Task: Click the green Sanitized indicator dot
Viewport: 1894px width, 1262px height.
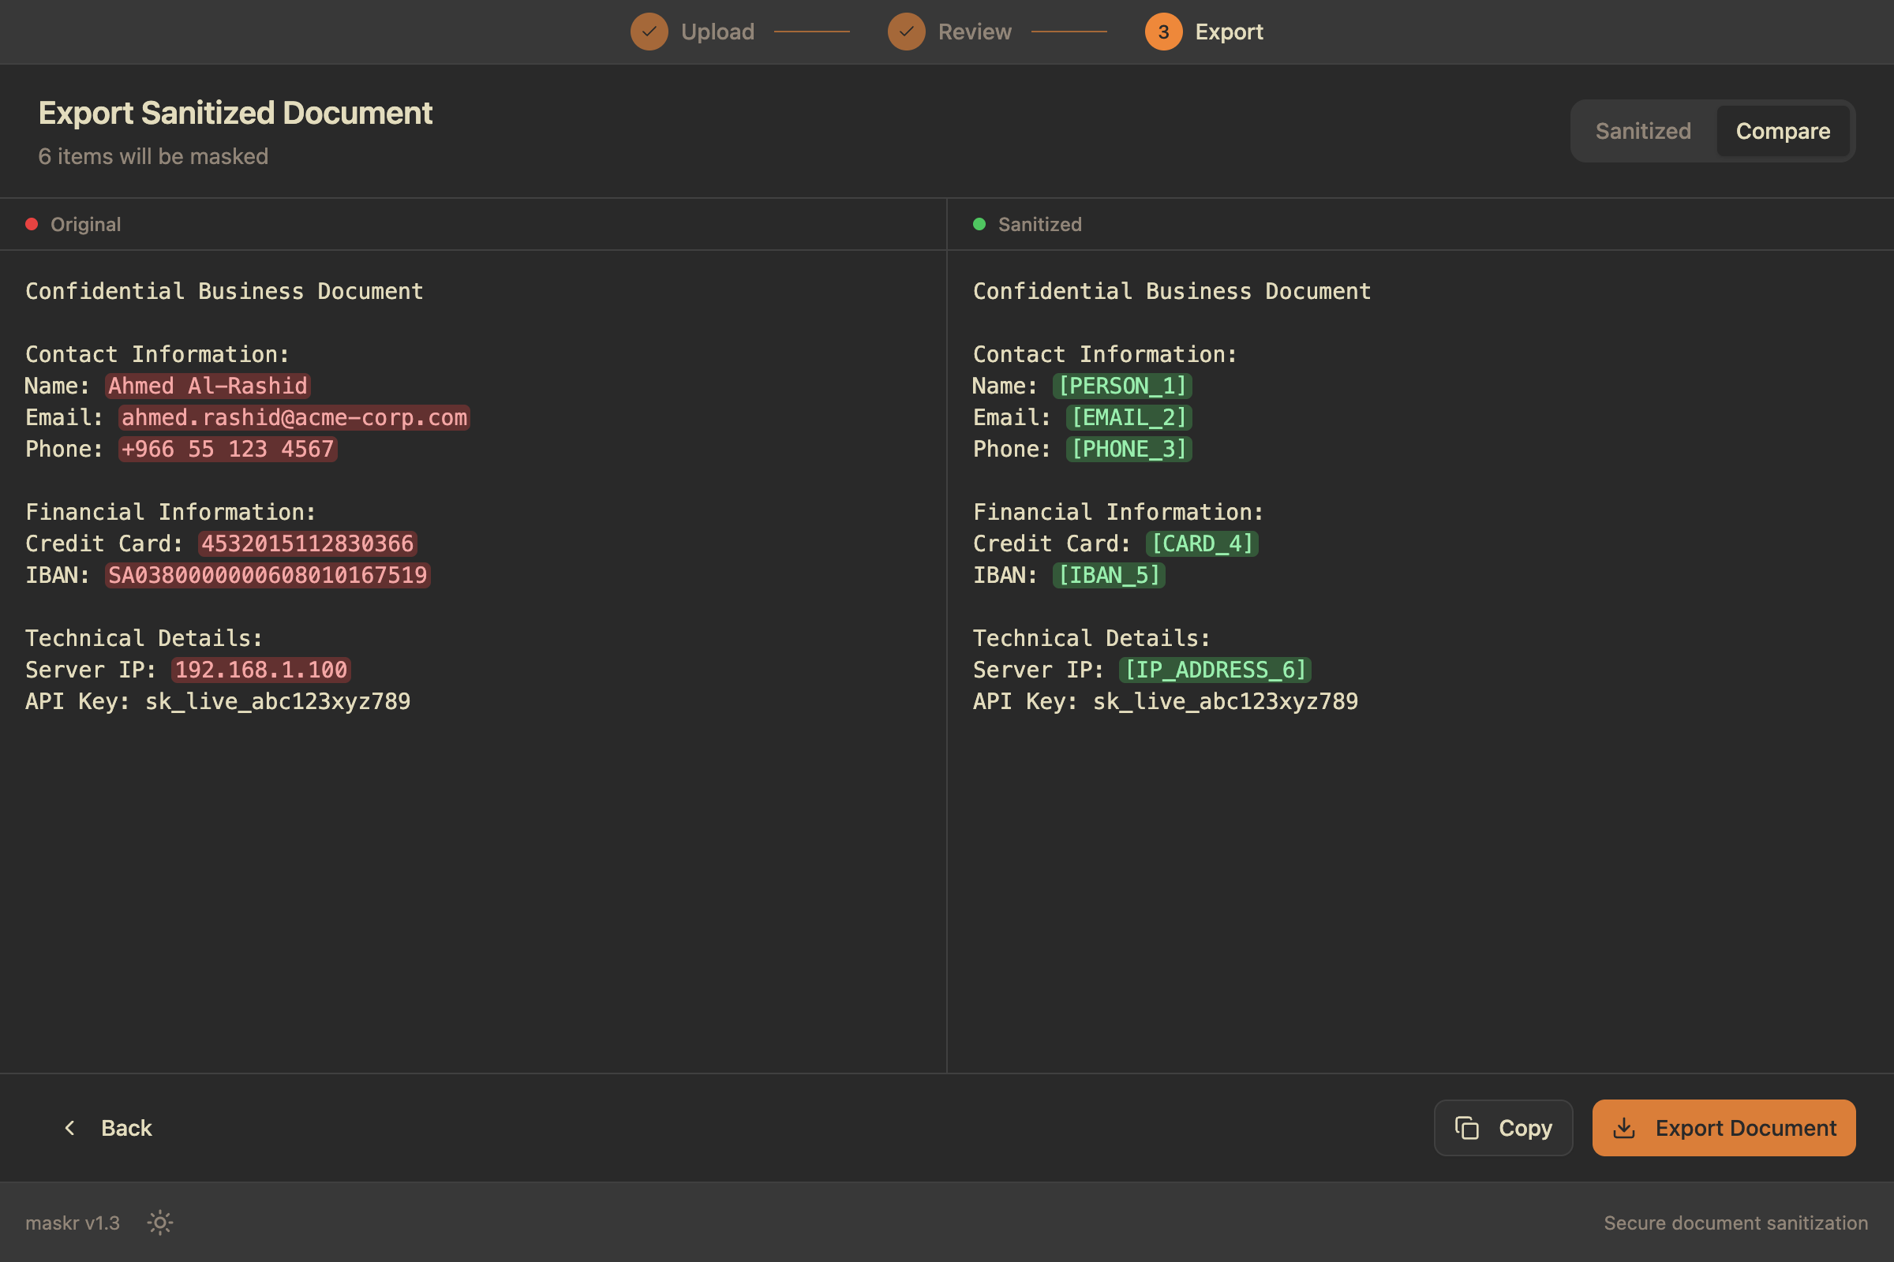Action: (x=979, y=225)
